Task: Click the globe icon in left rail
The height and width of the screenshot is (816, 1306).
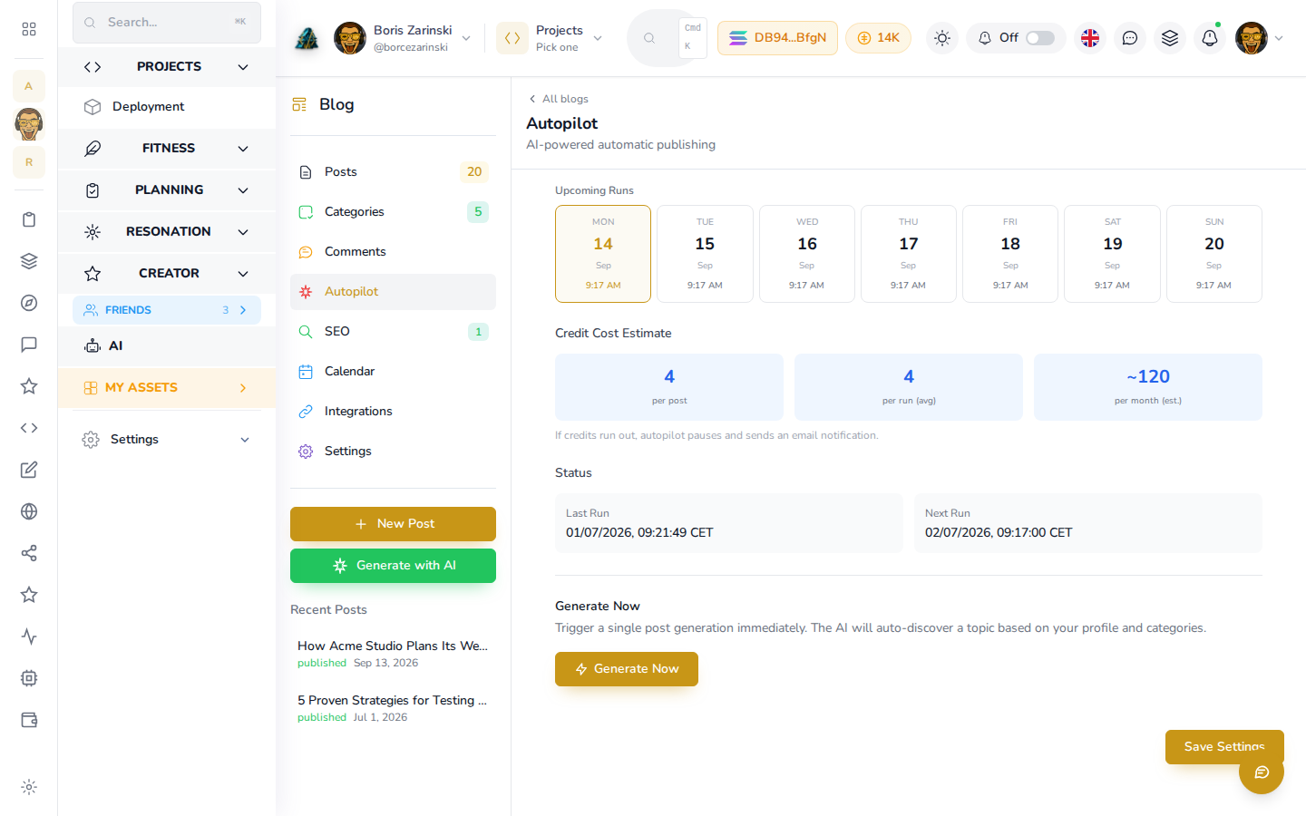Action: click(29, 511)
